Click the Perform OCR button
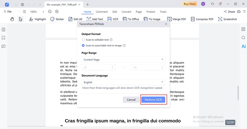This screenshot has width=247, height=129. pos(154,100)
